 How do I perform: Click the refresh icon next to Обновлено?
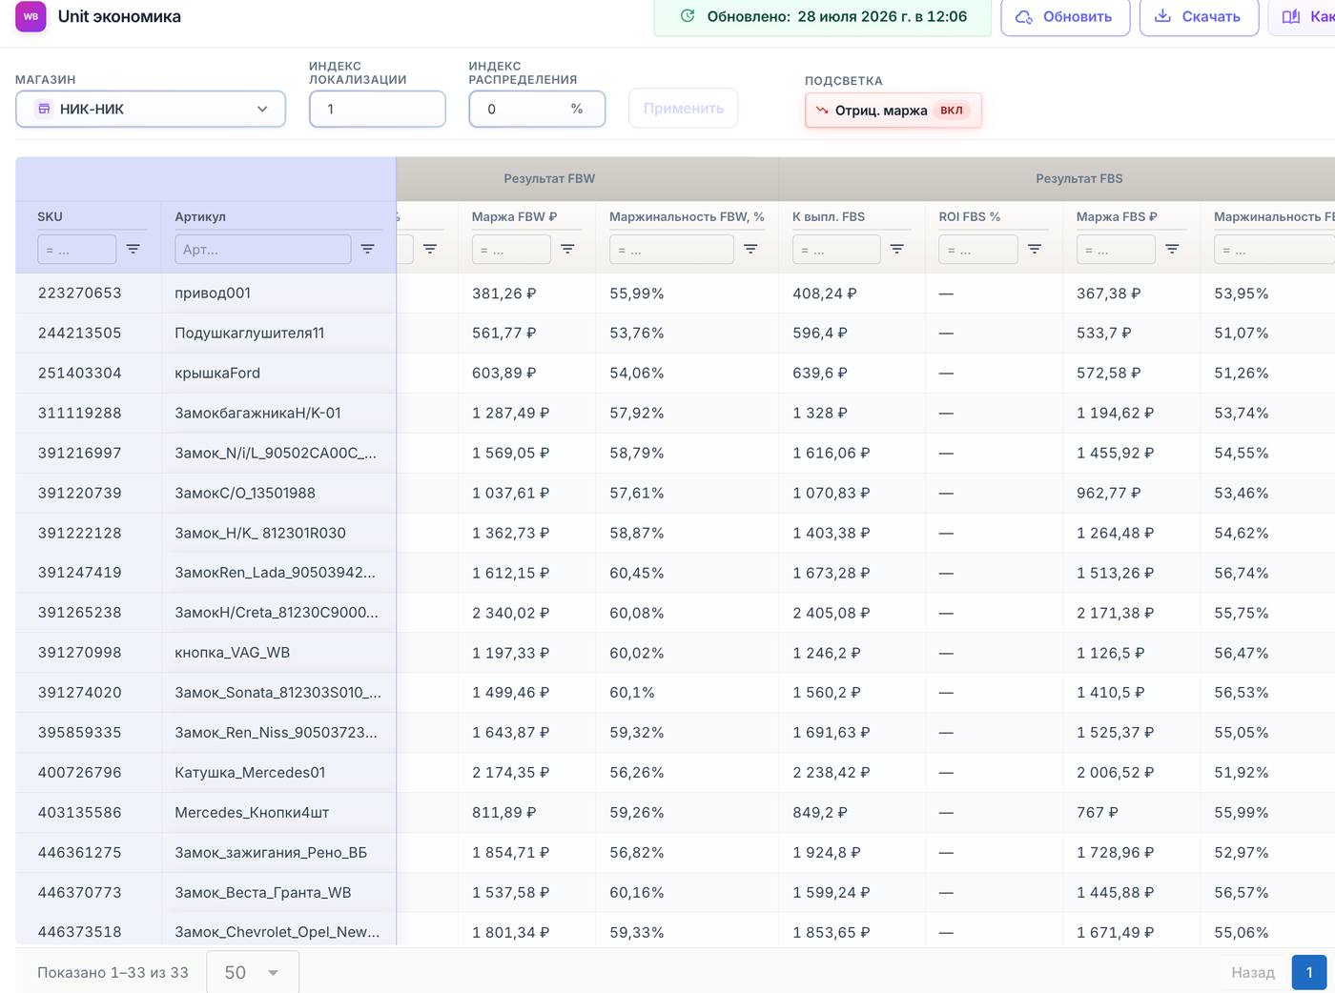(688, 16)
